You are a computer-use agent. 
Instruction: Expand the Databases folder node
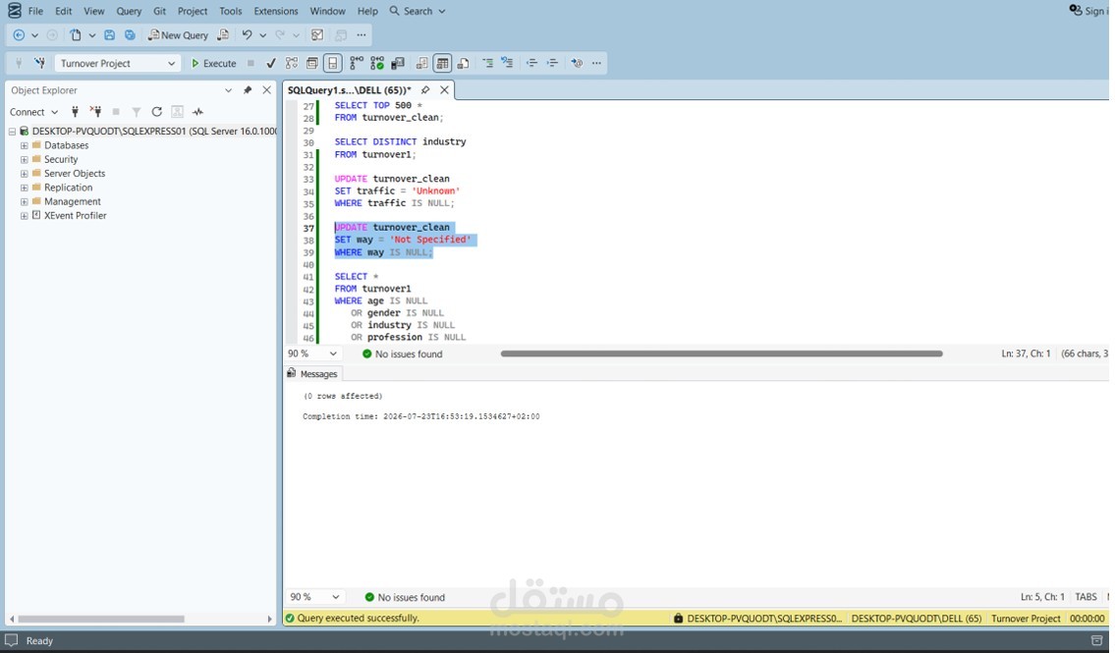pyautogui.click(x=25, y=145)
